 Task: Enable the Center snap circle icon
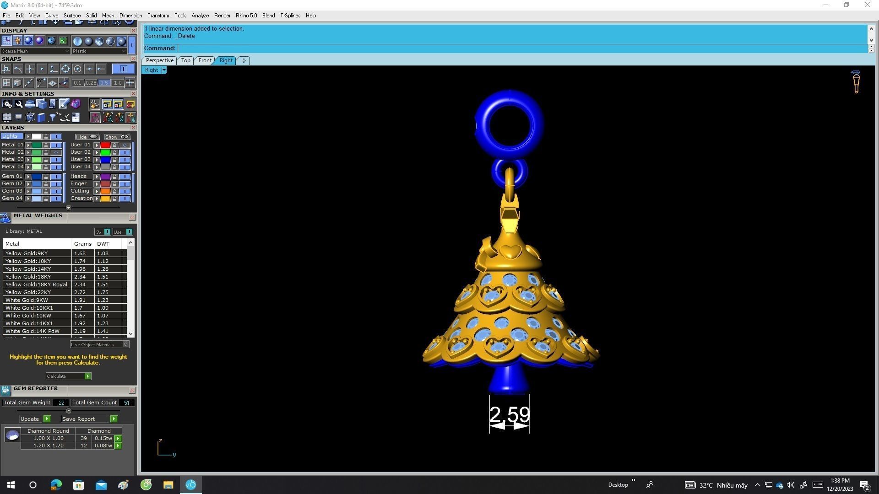pos(77,69)
